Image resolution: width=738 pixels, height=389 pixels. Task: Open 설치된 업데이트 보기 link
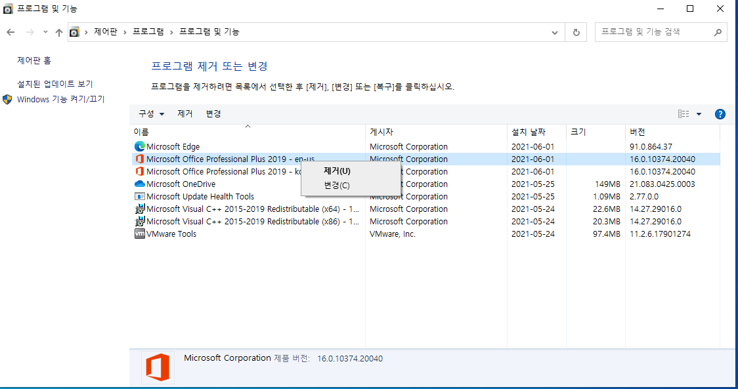[55, 84]
